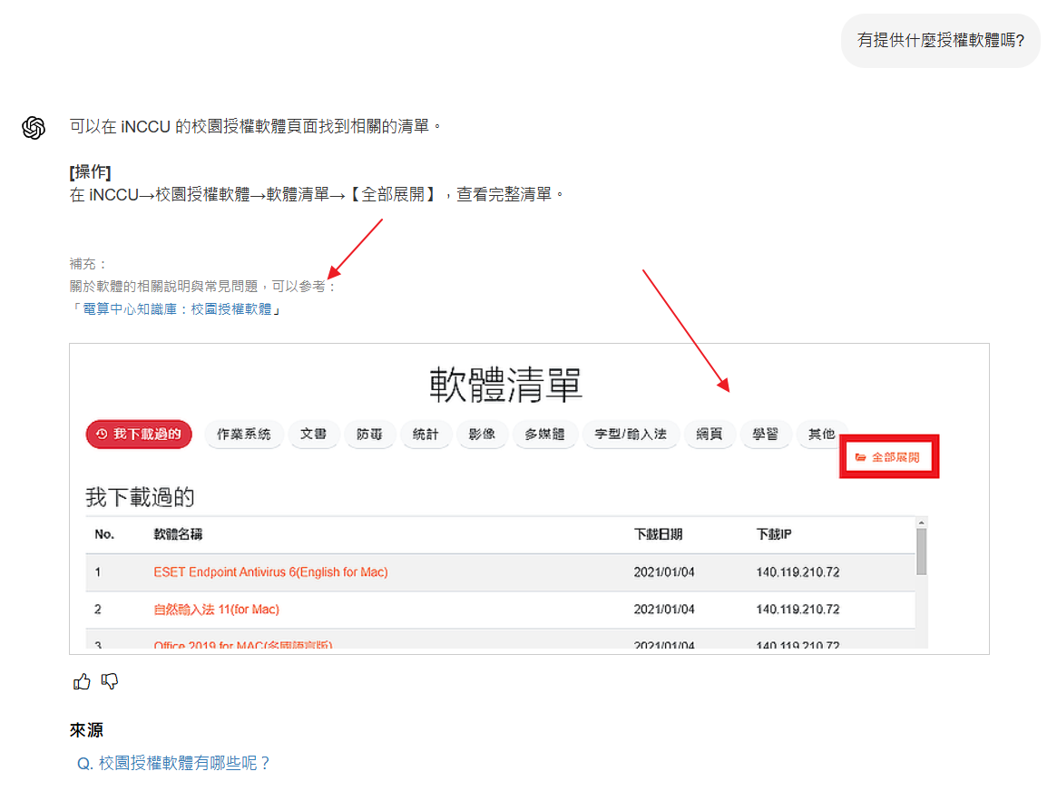Select the 我下載過的 category with clock icon

(138, 434)
